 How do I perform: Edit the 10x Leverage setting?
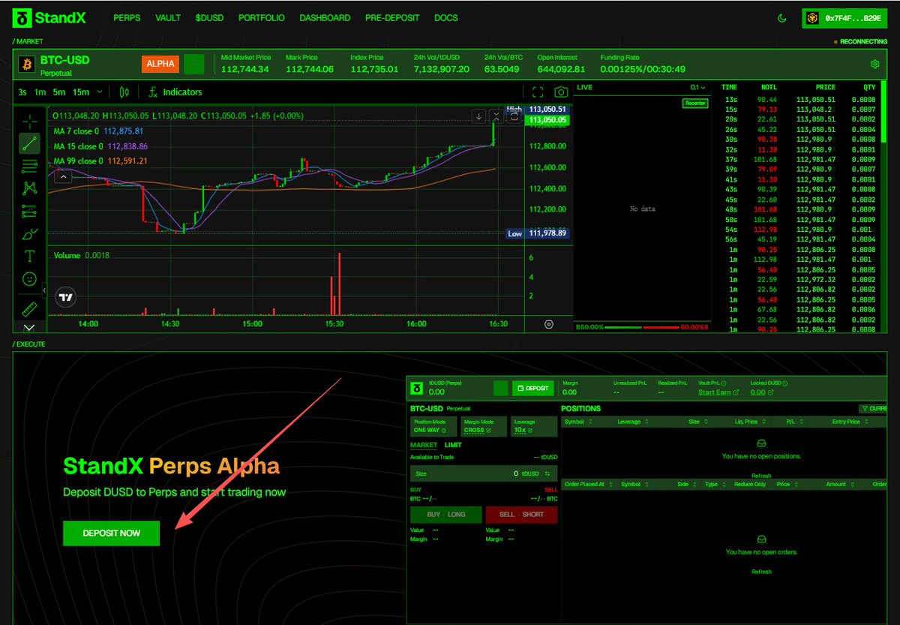click(x=533, y=426)
